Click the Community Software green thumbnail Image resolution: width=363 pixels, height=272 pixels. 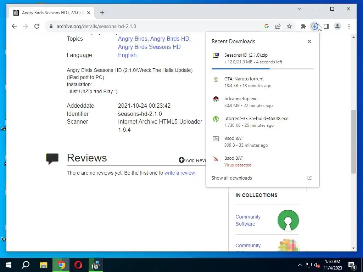point(288,220)
